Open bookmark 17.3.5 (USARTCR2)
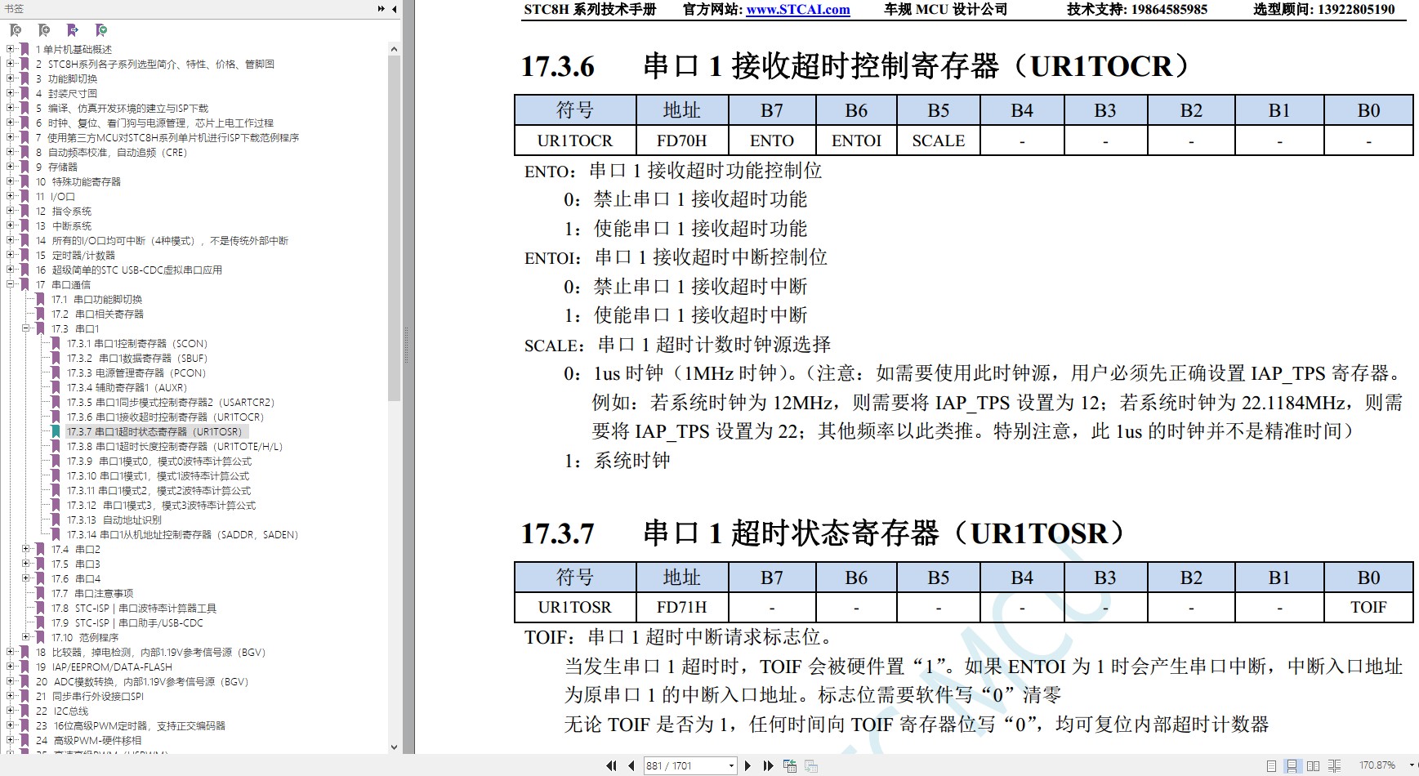 [x=171, y=403]
